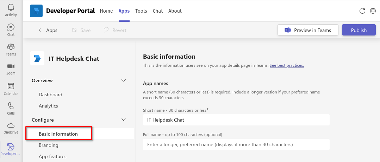The height and width of the screenshot is (162, 380).
Task: Launch the Zoom camera icon
Action: [11, 66]
